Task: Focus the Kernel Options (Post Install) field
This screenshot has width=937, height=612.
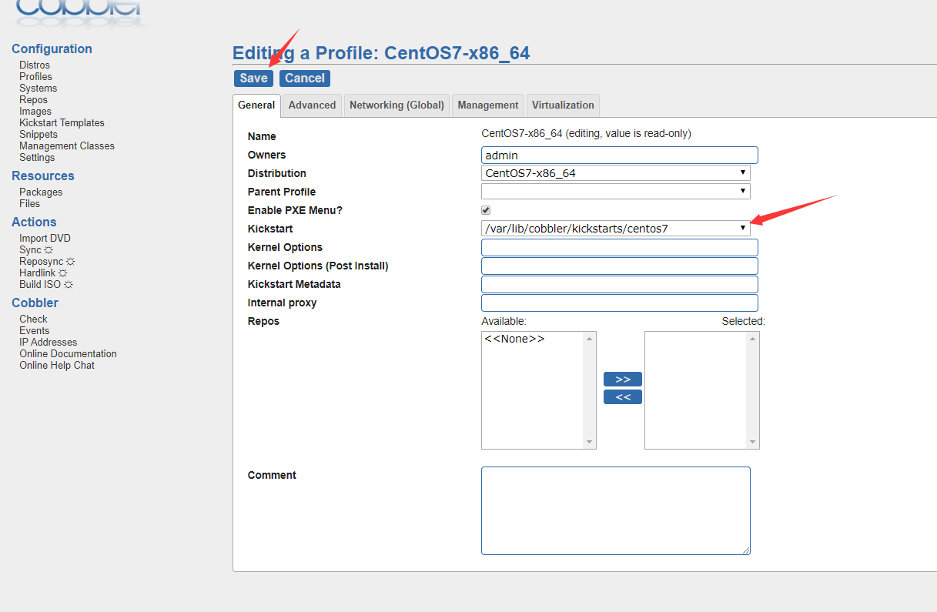Action: [x=620, y=266]
